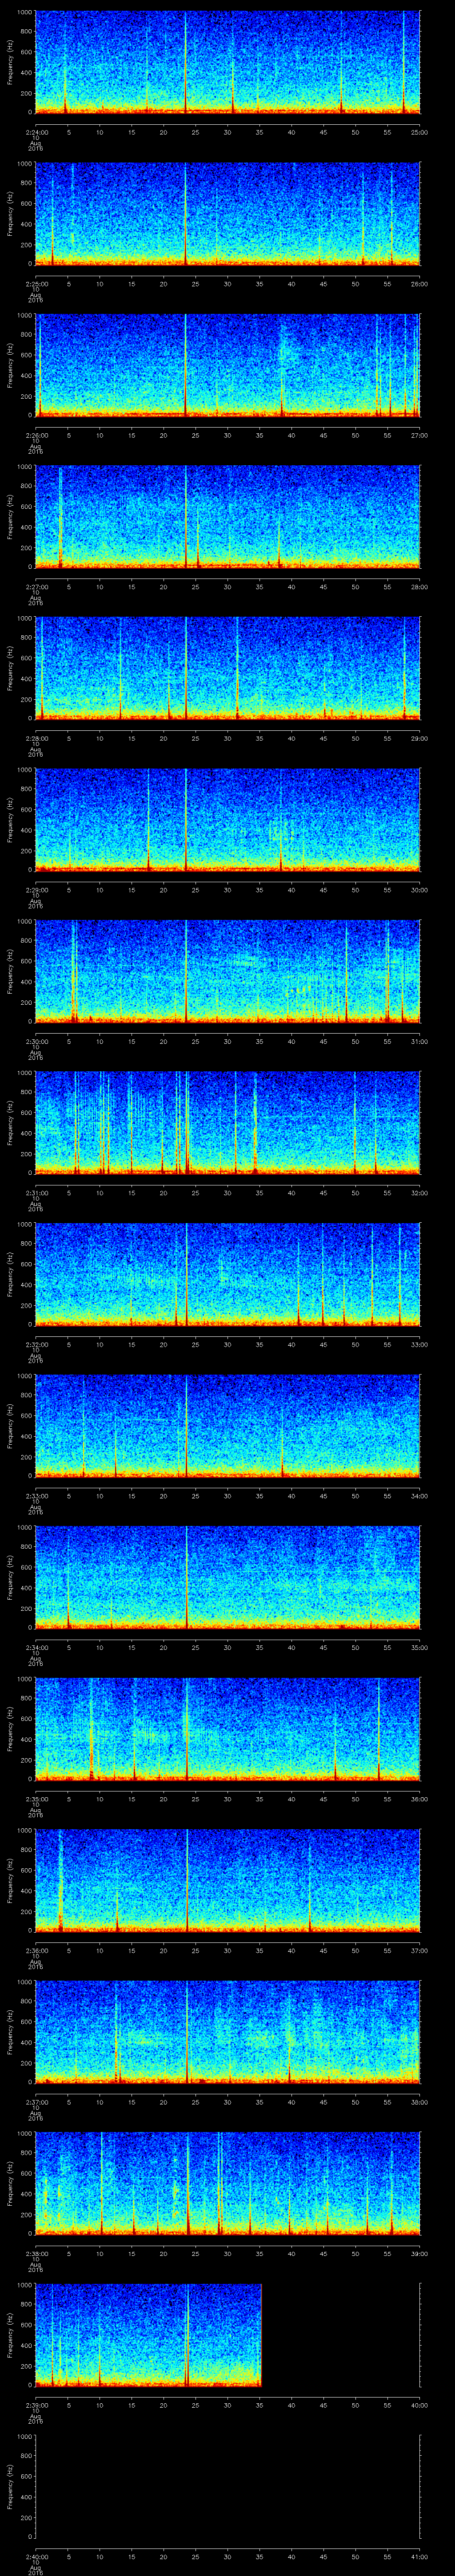This screenshot has width=455, height=2576.
Task: Select the spectrogram panel starting at 2:31:00
Action: 227,1122
